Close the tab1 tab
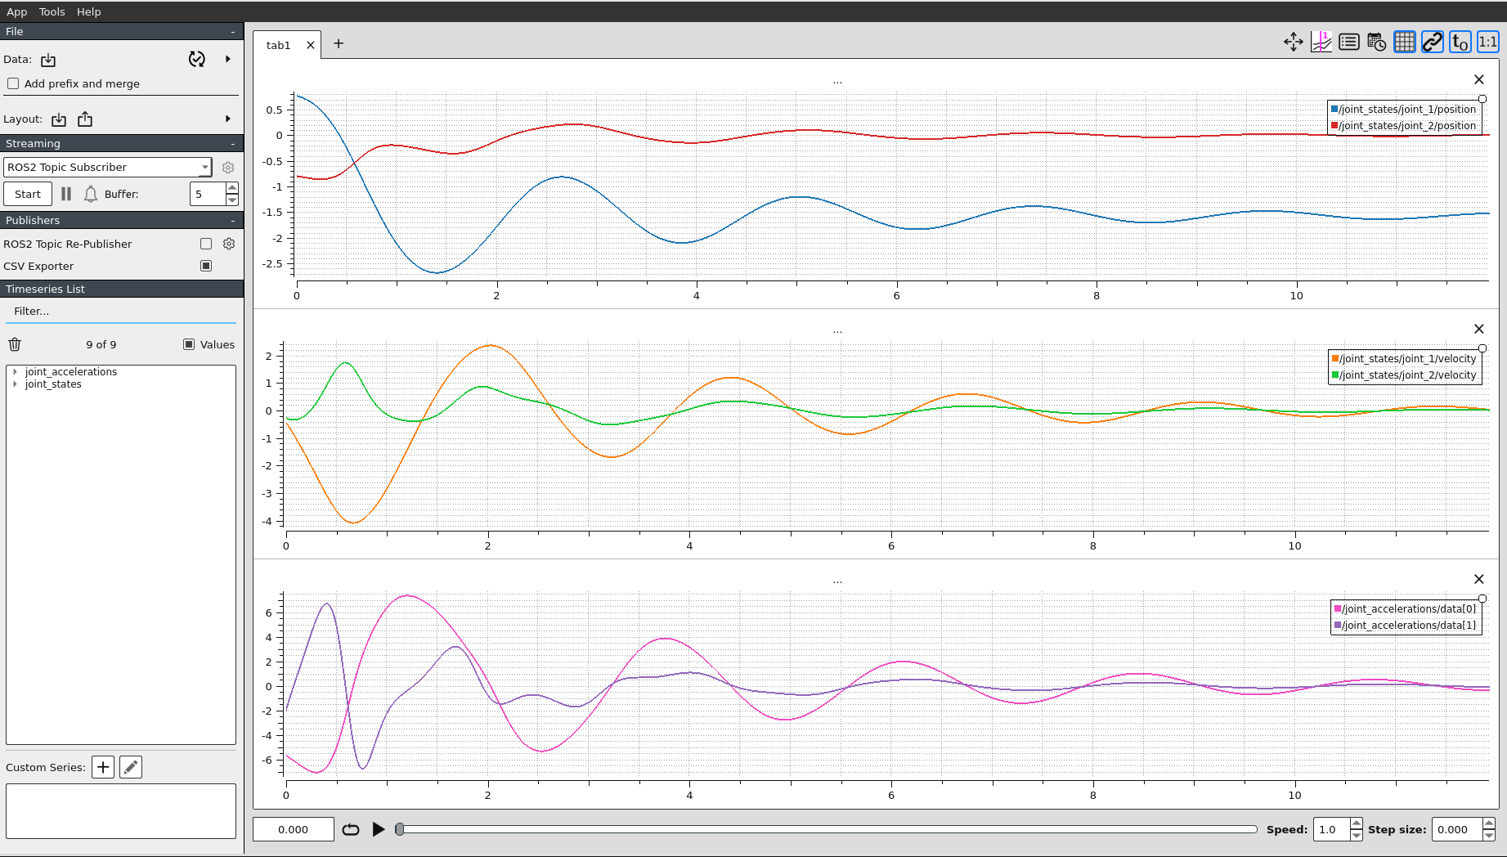Image resolution: width=1507 pixels, height=857 pixels. (x=311, y=45)
